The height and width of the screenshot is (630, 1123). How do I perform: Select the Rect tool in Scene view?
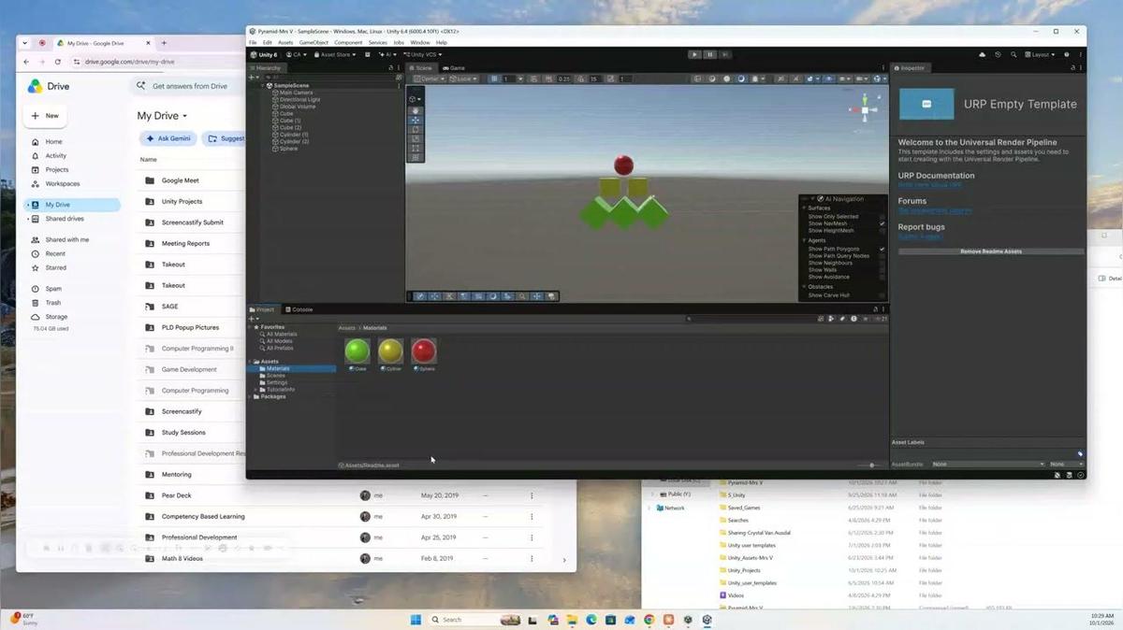tap(416, 148)
